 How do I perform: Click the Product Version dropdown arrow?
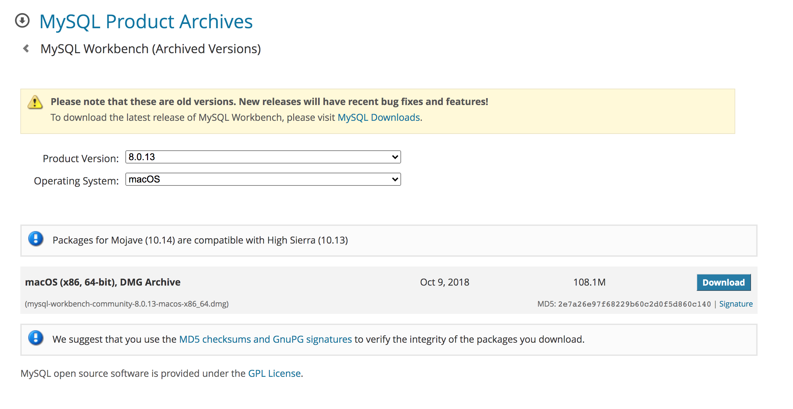pos(395,157)
